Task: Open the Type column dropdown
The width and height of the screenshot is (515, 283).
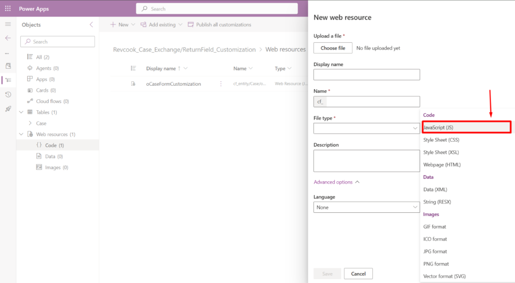Action: click(289, 68)
